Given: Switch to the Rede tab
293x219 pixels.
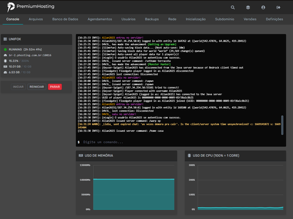Looking at the screenshot, I should [172, 19].
